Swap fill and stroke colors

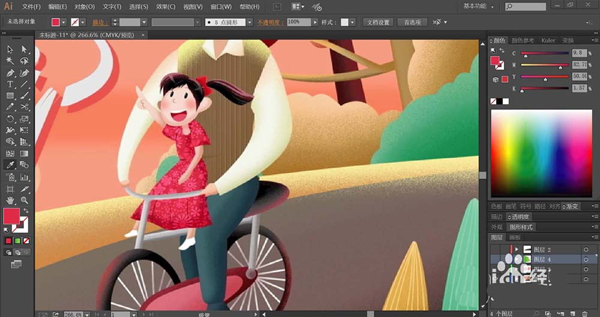click(26, 210)
